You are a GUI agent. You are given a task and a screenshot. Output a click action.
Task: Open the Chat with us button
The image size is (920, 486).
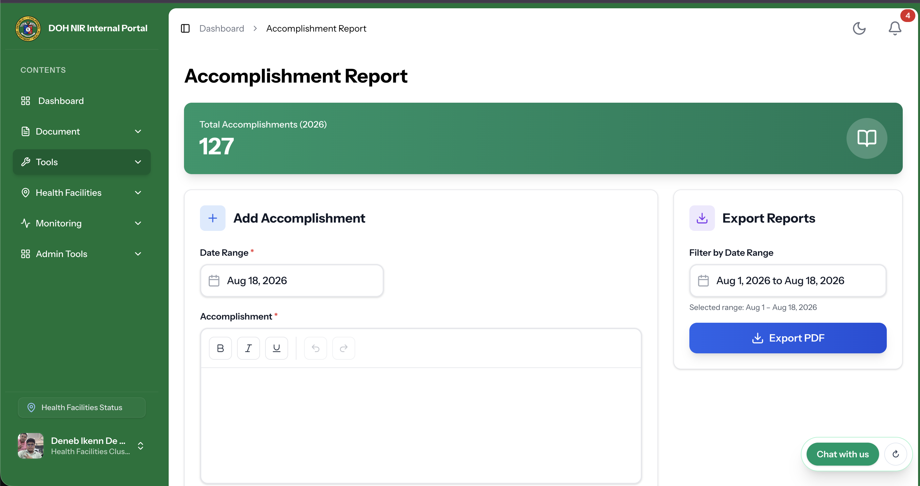tap(842, 454)
